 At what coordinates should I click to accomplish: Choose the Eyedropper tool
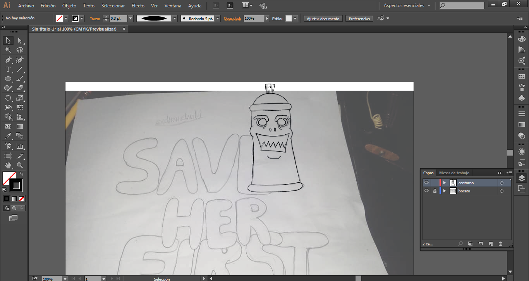tap(8, 136)
